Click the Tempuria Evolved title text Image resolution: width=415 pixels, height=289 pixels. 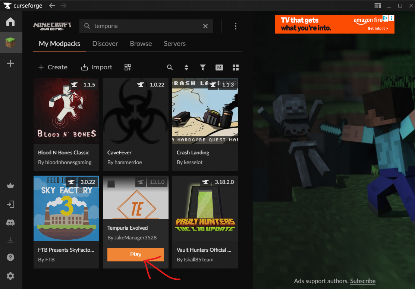128,228
